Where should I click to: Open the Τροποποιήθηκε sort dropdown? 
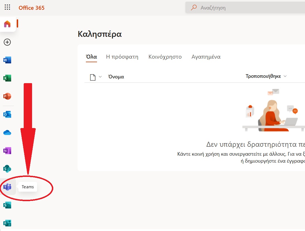pos(266,76)
